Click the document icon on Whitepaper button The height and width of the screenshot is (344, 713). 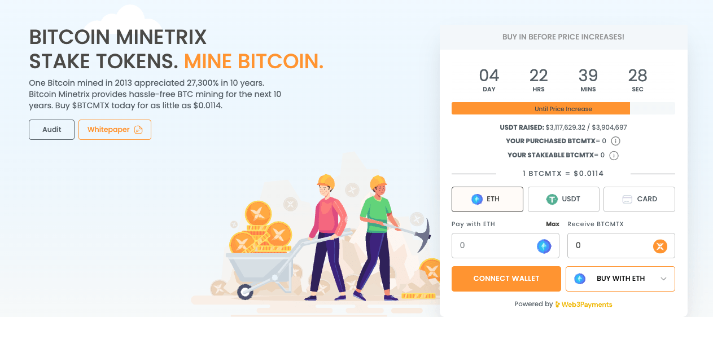point(138,130)
